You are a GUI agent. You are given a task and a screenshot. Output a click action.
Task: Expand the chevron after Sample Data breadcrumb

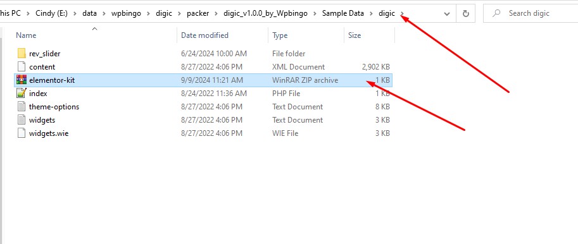[x=371, y=14]
